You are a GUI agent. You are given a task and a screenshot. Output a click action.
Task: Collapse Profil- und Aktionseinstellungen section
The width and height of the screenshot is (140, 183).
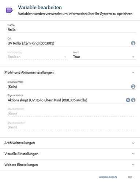pyautogui.click(x=133, y=73)
